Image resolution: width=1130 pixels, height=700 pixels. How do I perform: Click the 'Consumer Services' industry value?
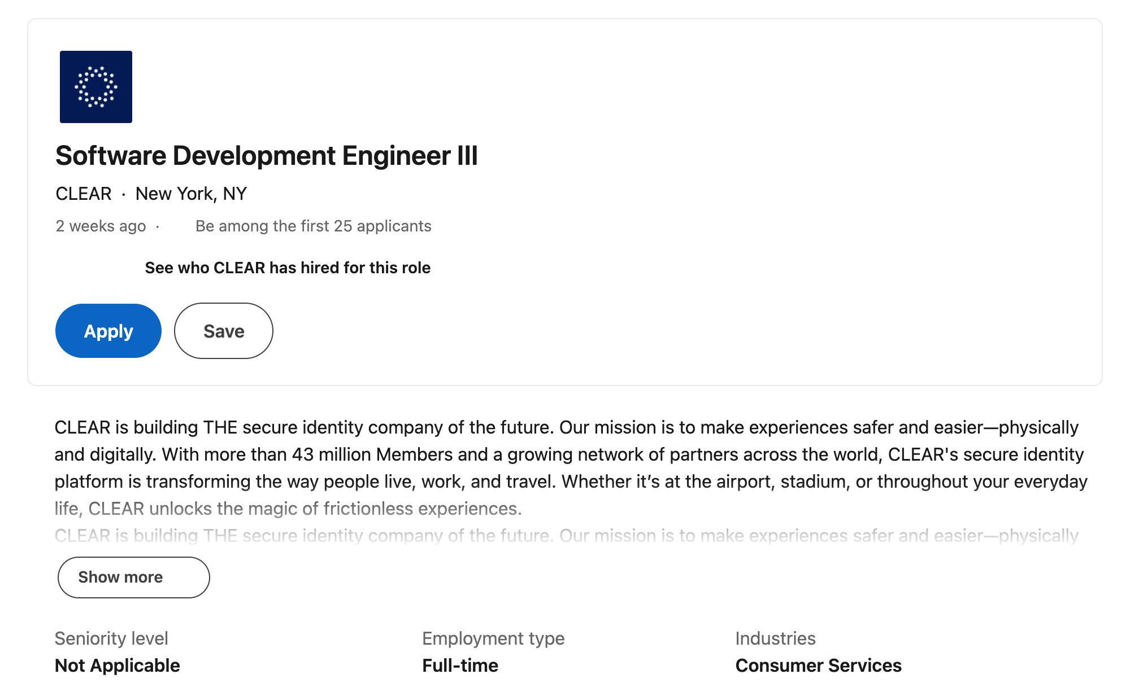(x=818, y=666)
